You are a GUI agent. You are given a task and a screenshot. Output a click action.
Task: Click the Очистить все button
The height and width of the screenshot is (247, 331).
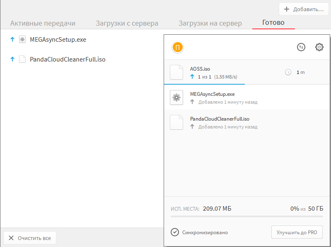30,238
